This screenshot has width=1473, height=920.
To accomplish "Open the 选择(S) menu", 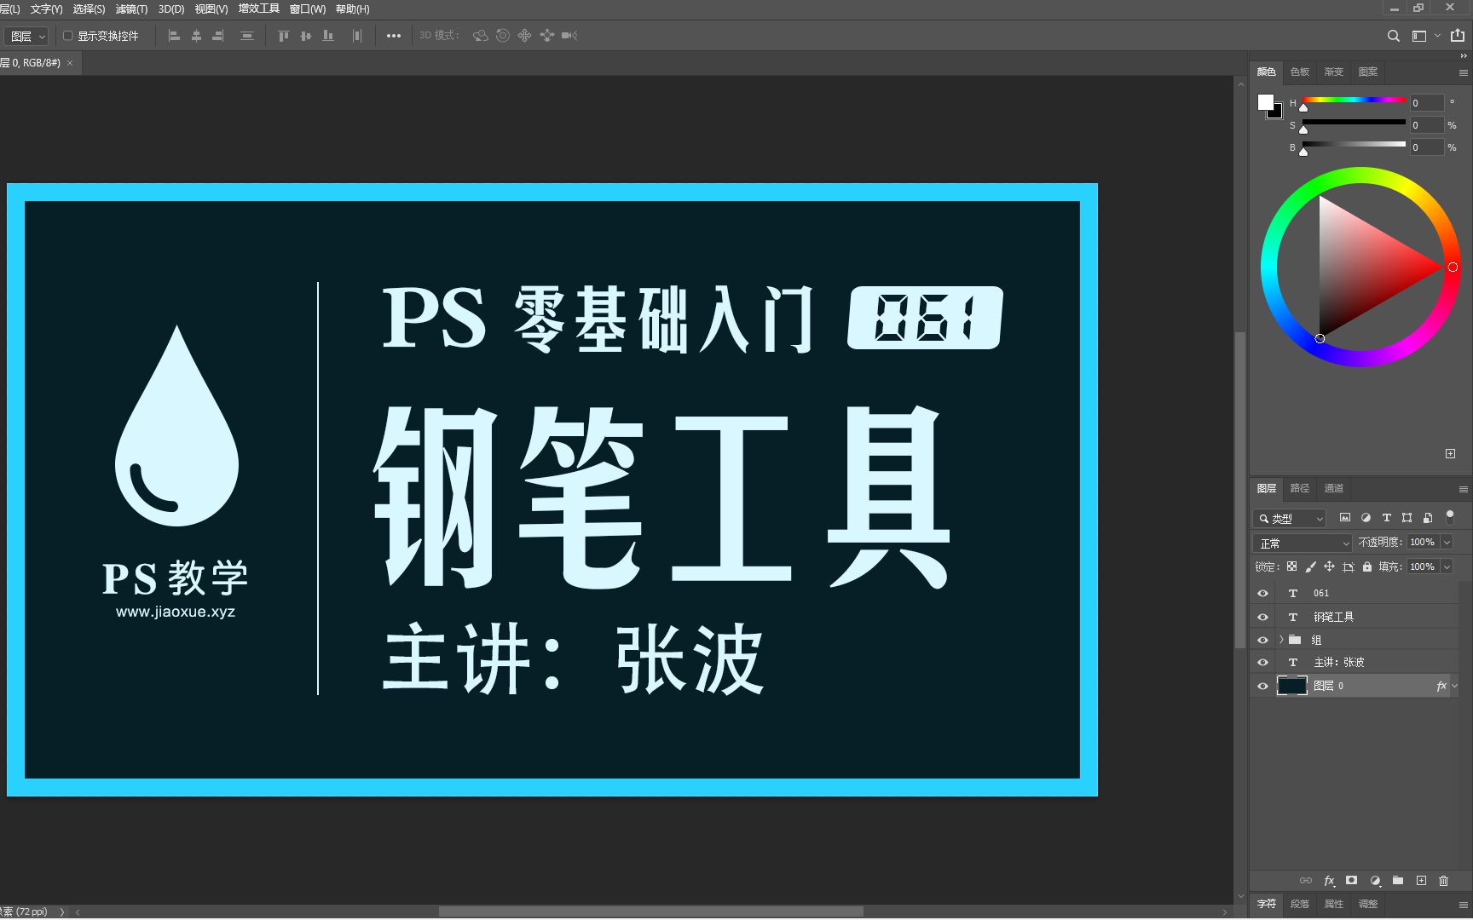I will pos(89,9).
